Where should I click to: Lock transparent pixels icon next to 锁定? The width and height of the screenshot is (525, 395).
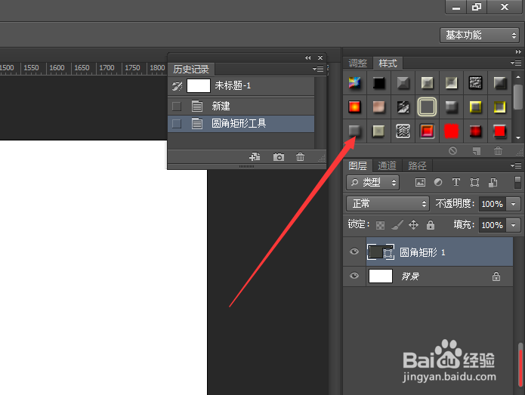click(381, 225)
